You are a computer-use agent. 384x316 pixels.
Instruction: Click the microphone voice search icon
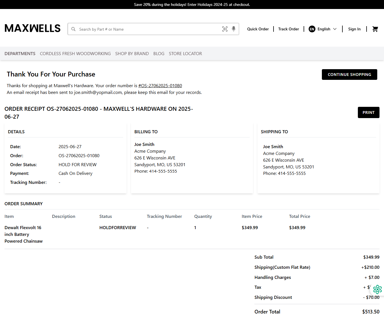(x=234, y=29)
